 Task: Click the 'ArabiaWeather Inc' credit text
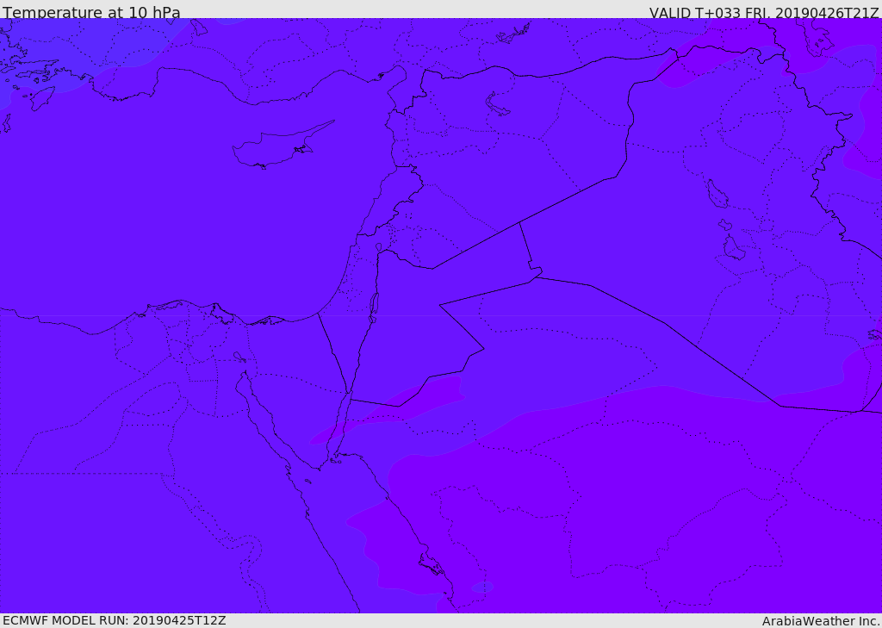820,621
